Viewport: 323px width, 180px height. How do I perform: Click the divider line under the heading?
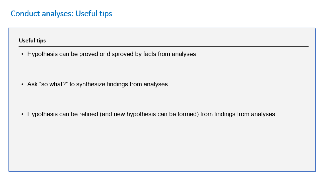tap(164, 47)
